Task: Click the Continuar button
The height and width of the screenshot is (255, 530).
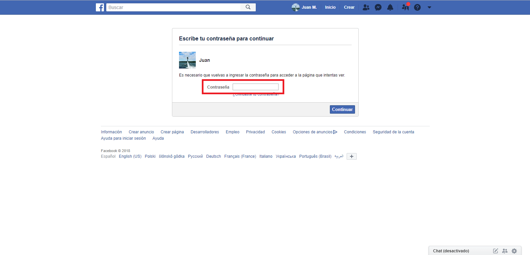Action: coord(342,110)
